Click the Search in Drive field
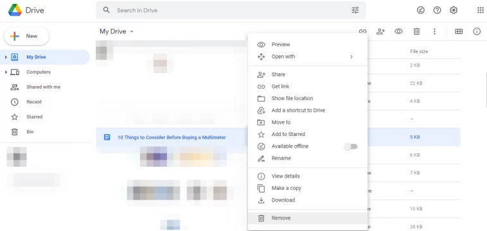487x231 pixels. click(x=231, y=10)
